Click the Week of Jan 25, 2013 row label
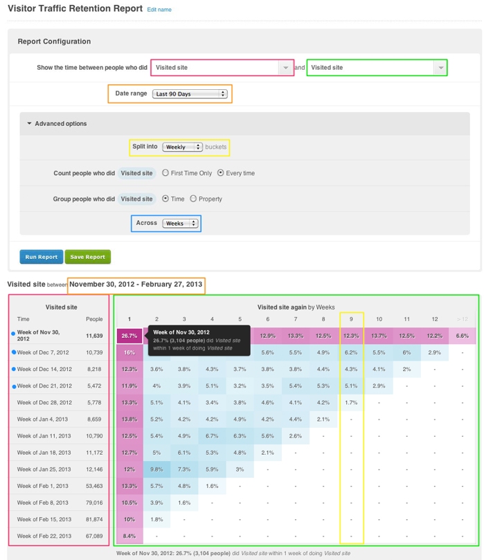484x560 pixels. (44, 469)
